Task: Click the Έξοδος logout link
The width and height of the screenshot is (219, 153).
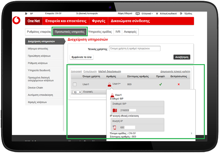Action: (x=188, y=13)
